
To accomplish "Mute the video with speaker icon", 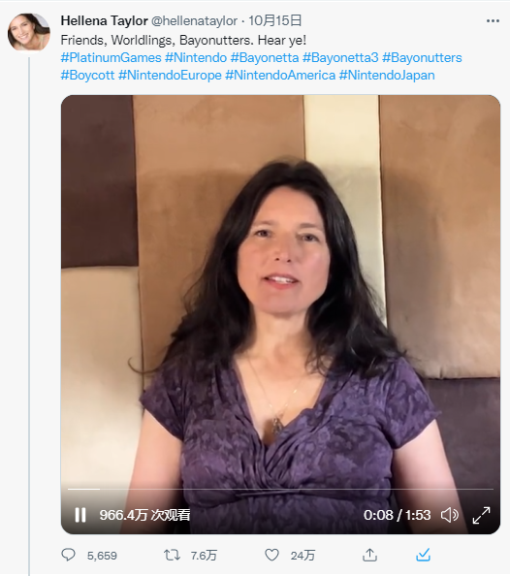I will point(449,515).
